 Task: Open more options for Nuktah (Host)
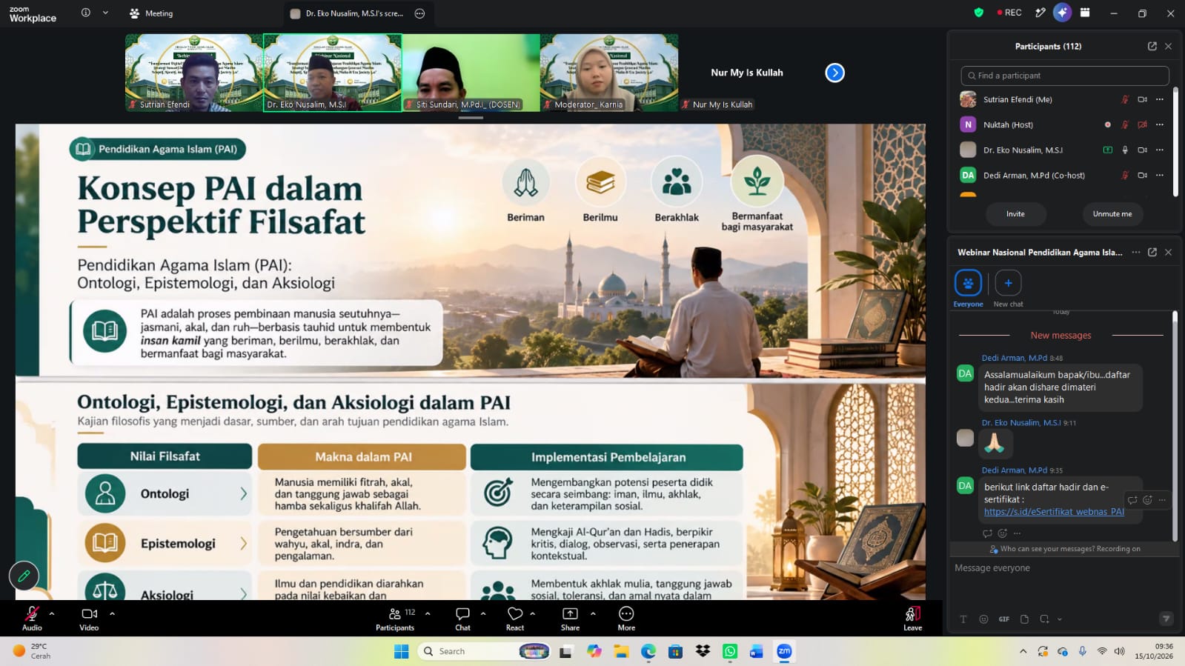point(1160,124)
